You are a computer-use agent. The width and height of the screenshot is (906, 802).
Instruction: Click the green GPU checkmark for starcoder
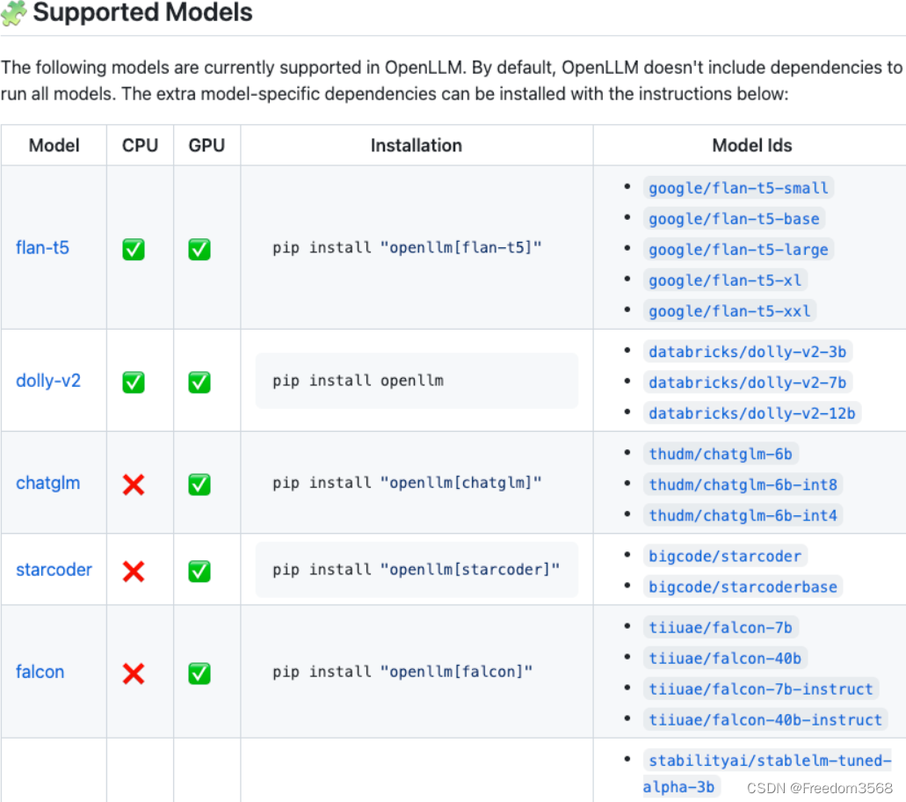199,571
